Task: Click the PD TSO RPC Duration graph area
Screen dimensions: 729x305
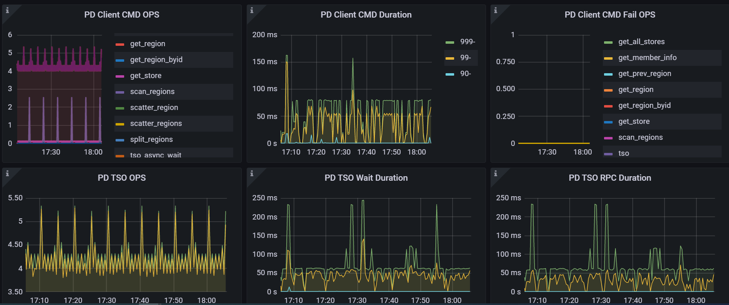Action: (619, 245)
